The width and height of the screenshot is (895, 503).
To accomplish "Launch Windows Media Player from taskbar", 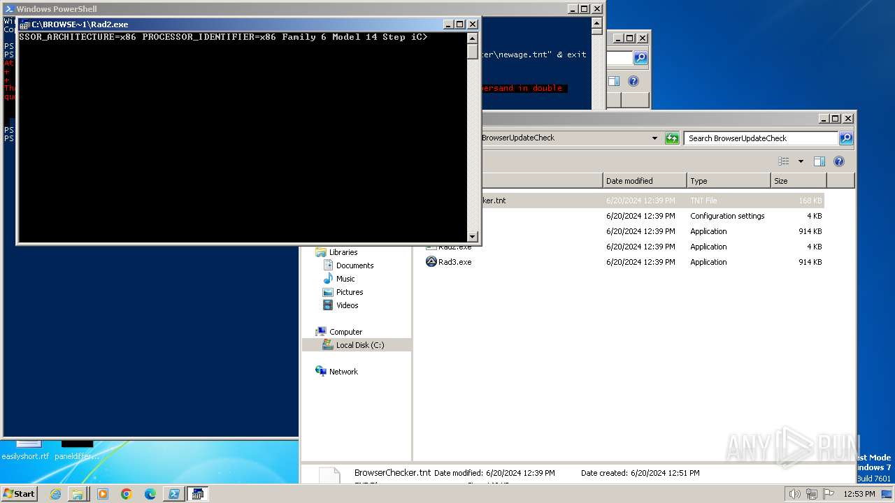I will 103,494.
